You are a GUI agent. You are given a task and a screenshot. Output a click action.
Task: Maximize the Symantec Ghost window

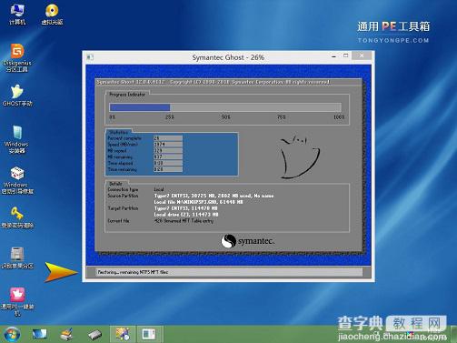pos(346,55)
